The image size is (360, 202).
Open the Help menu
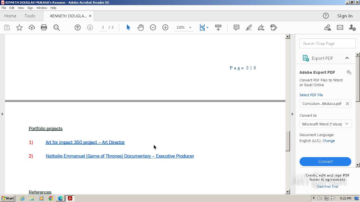tap(53, 8)
